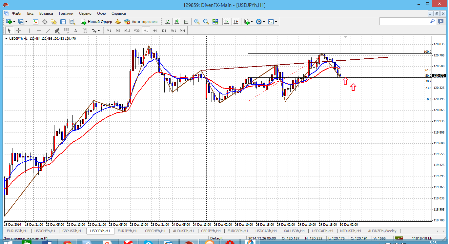
Task: Switch to the EURUSDh,H1 chart tab
Action: pos(17,231)
